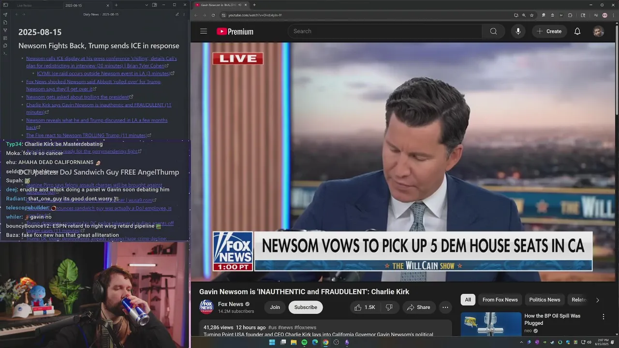Subscribe to the Fox News channel
This screenshot has height=348, width=619.
306,307
